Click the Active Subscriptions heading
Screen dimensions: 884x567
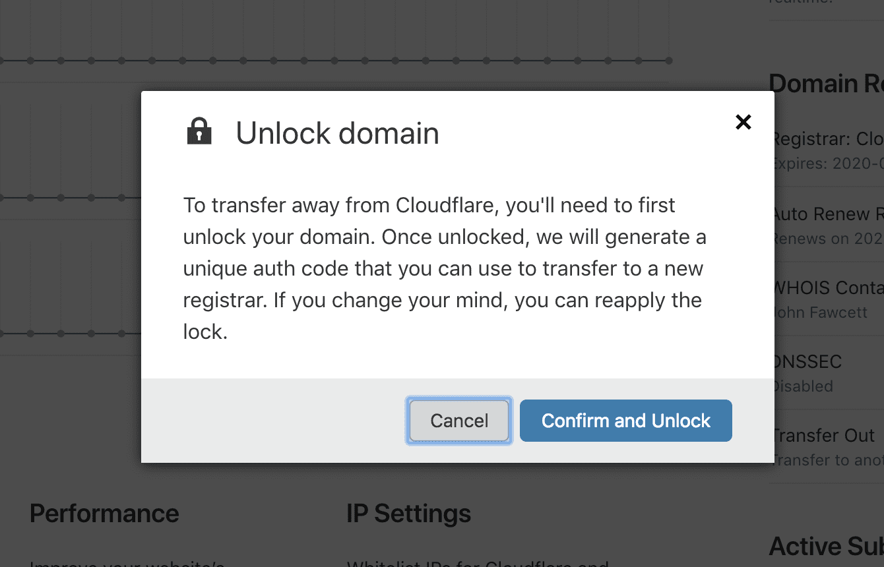point(827,546)
